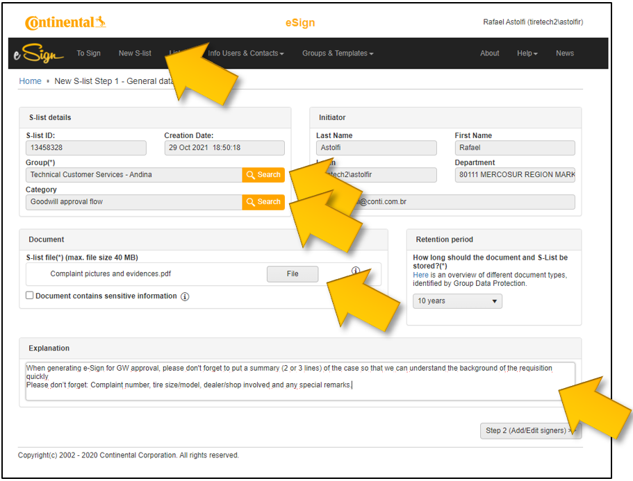Image resolution: width=633 pixels, height=481 pixels.
Task: Click the S-list ID field
Action: click(86, 148)
